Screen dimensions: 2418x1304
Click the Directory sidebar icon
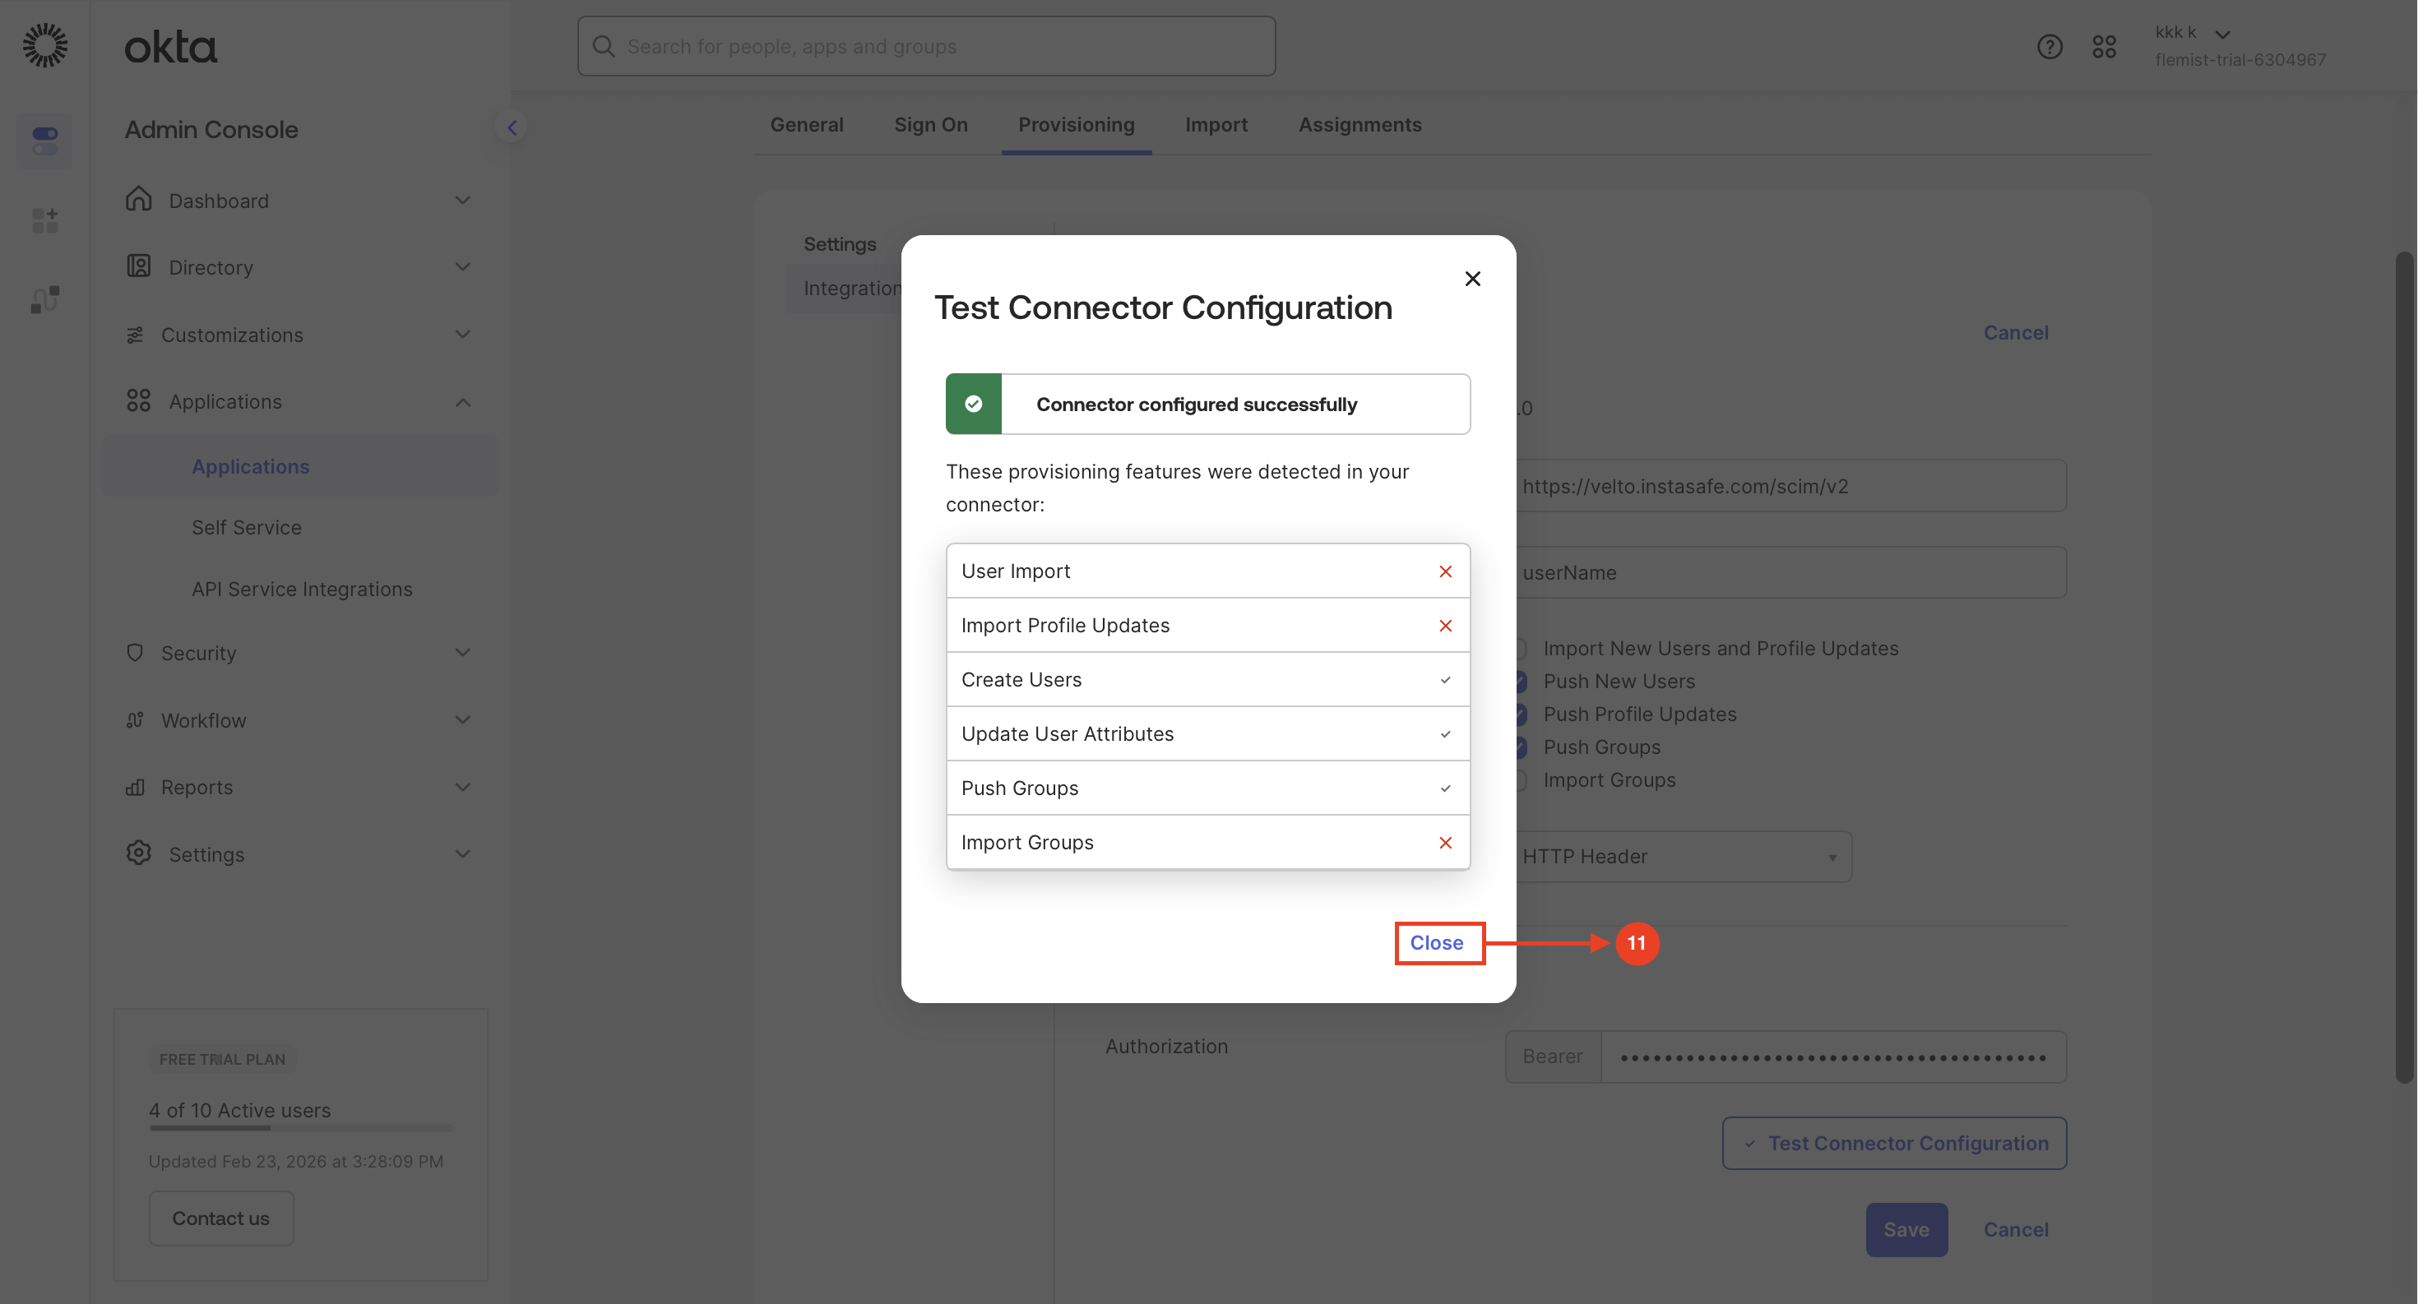(x=138, y=266)
